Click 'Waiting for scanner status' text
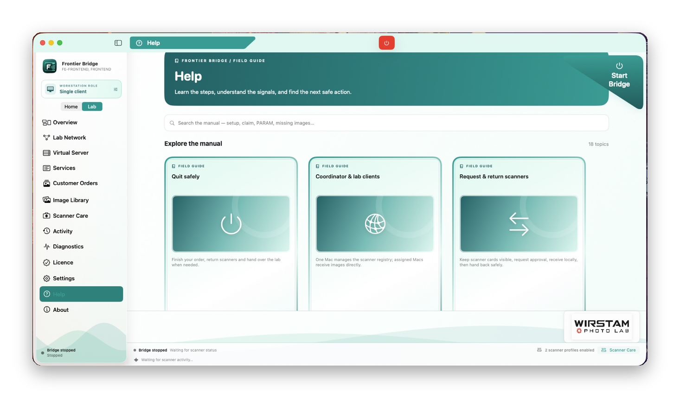This screenshot has width=680, height=398. pyautogui.click(x=193, y=350)
